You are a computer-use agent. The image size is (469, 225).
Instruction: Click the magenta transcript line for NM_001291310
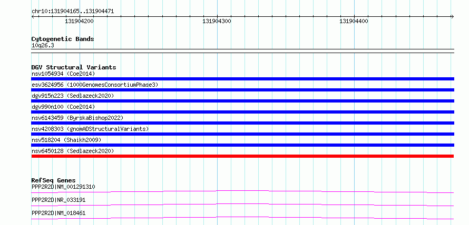(x=242, y=191)
